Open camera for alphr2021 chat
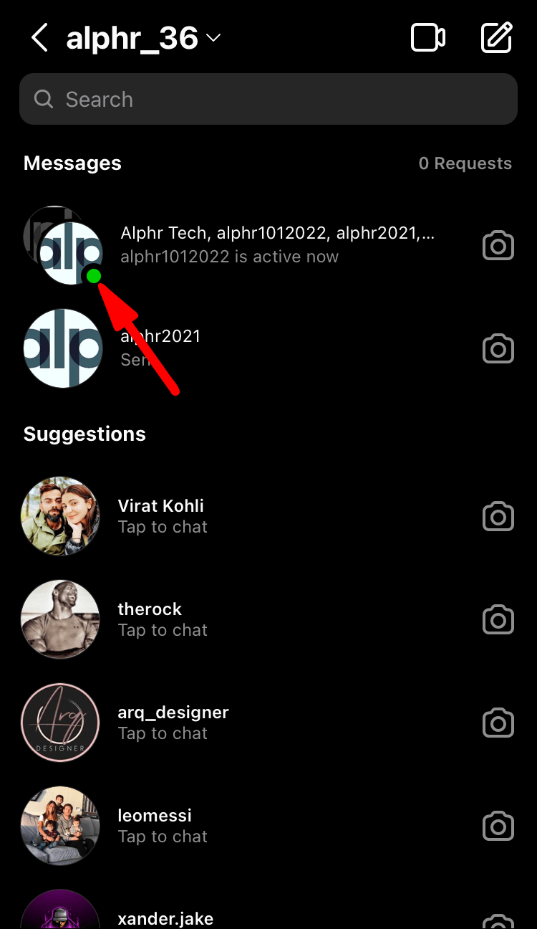This screenshot has height=929, width=537. coord(498,349)
